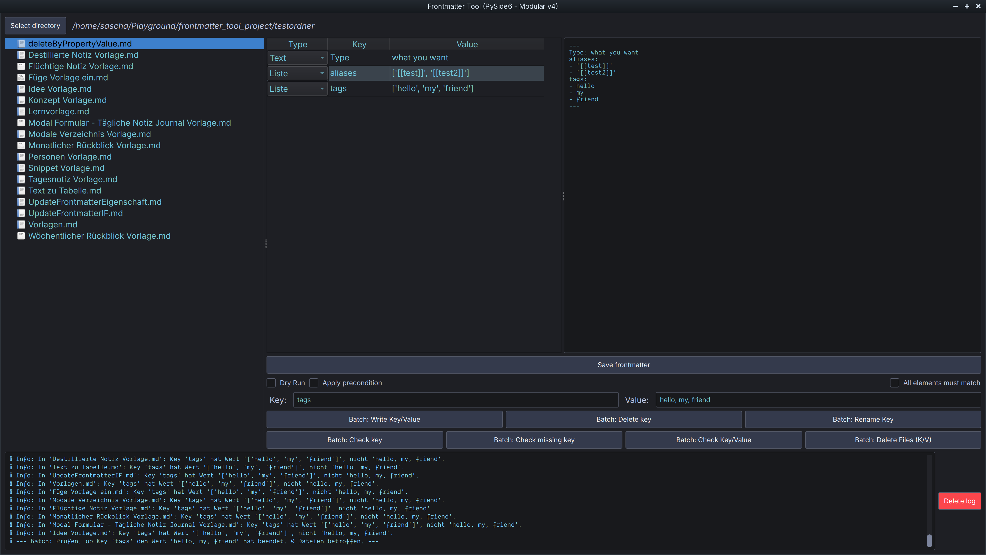This screenshot has width=986, height=555.
Task: Click file icon beside Konzept Vorlage.md
Action: 21,100
